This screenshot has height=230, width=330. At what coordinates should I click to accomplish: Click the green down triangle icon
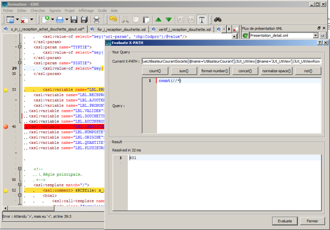[x=169, y=20]
